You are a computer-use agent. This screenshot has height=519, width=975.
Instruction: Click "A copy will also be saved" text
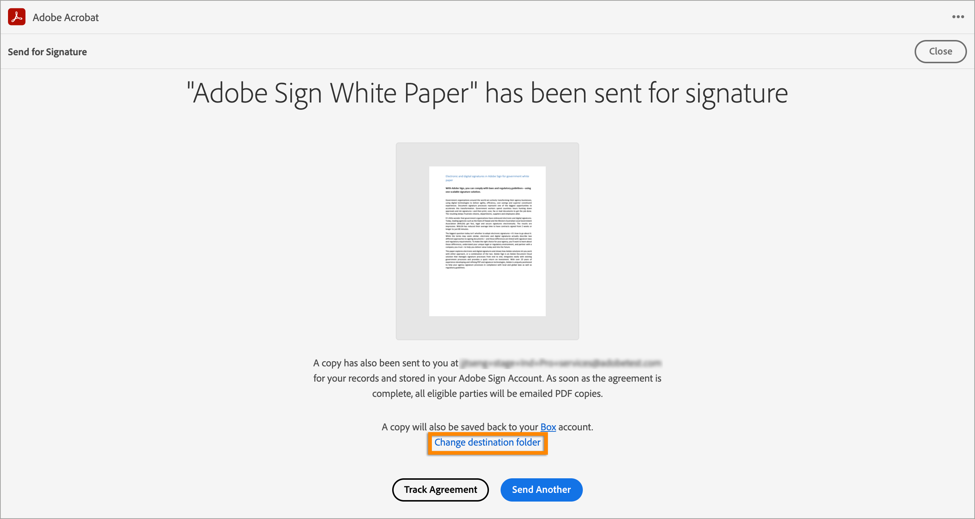pyautogui.click(x=459, y=427)
